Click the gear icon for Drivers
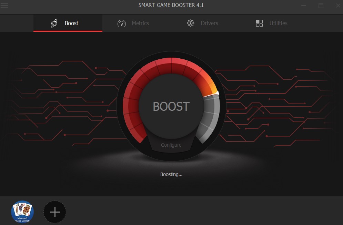Screen dimensions: 343x225 point(191,23)
